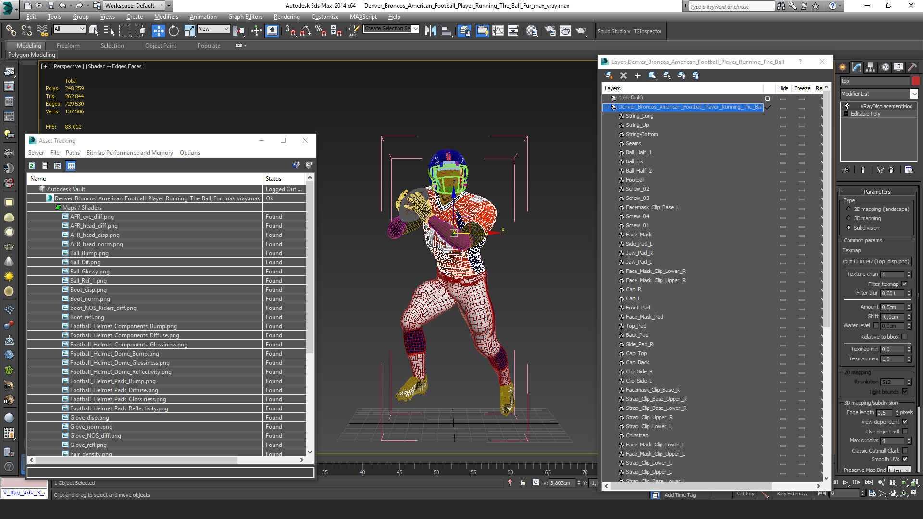
Task: Click the Mirror tool icon
Action: click(430, 31)
